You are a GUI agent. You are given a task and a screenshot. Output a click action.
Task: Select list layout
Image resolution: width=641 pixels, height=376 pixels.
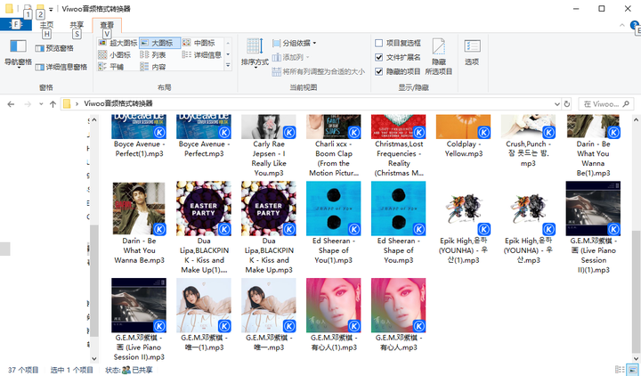153,55
